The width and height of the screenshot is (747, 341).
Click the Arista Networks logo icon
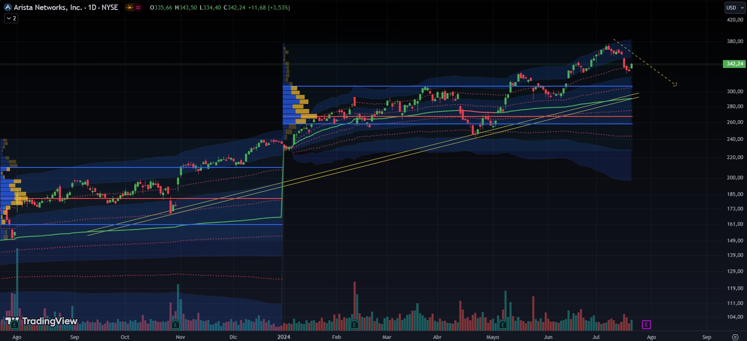[x=7, y=7]
